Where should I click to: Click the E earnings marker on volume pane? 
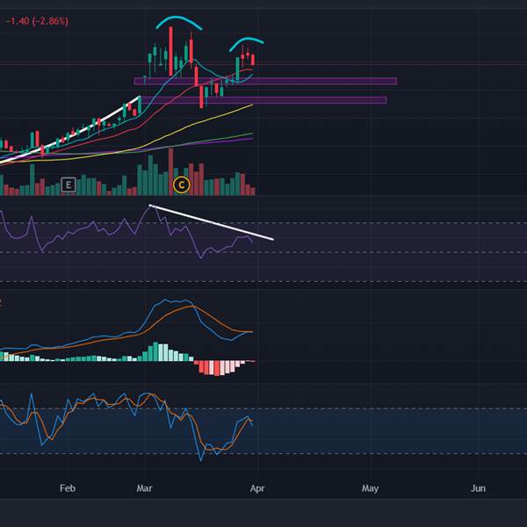click(69, 184)
